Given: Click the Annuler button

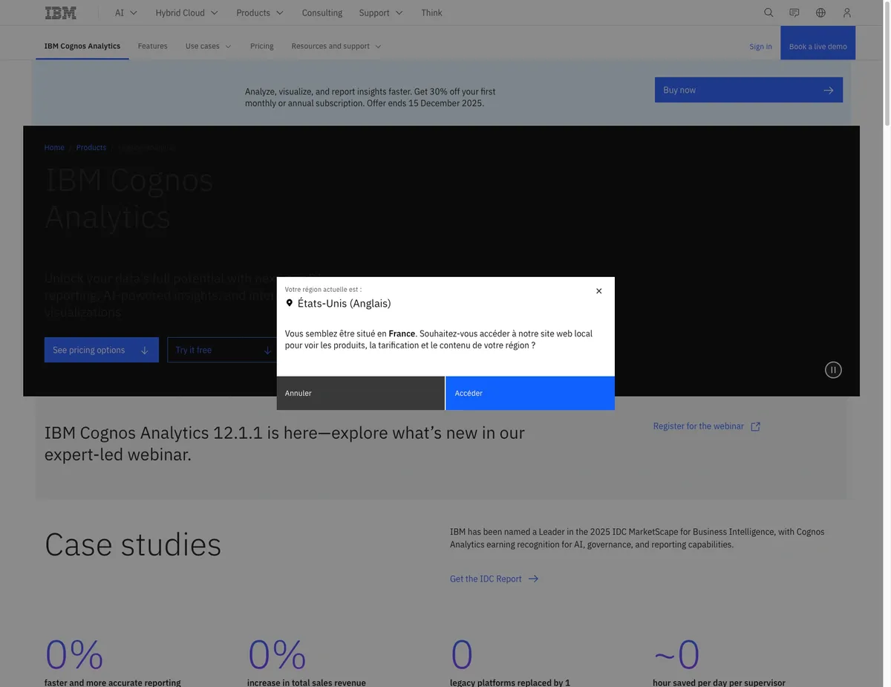Looking at the screenshot, I should (361, 393).
